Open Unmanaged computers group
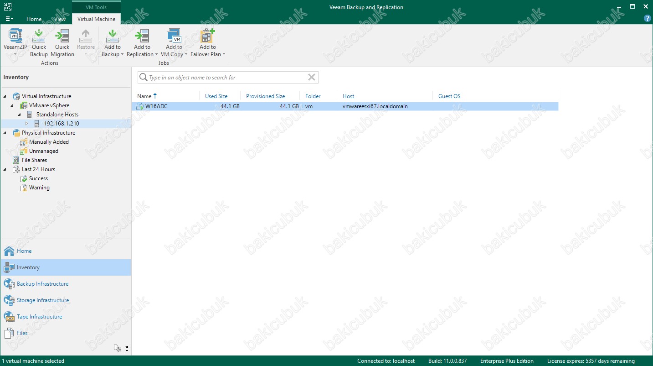Viewport: 653px width, 366px height. tap(44, 151)
